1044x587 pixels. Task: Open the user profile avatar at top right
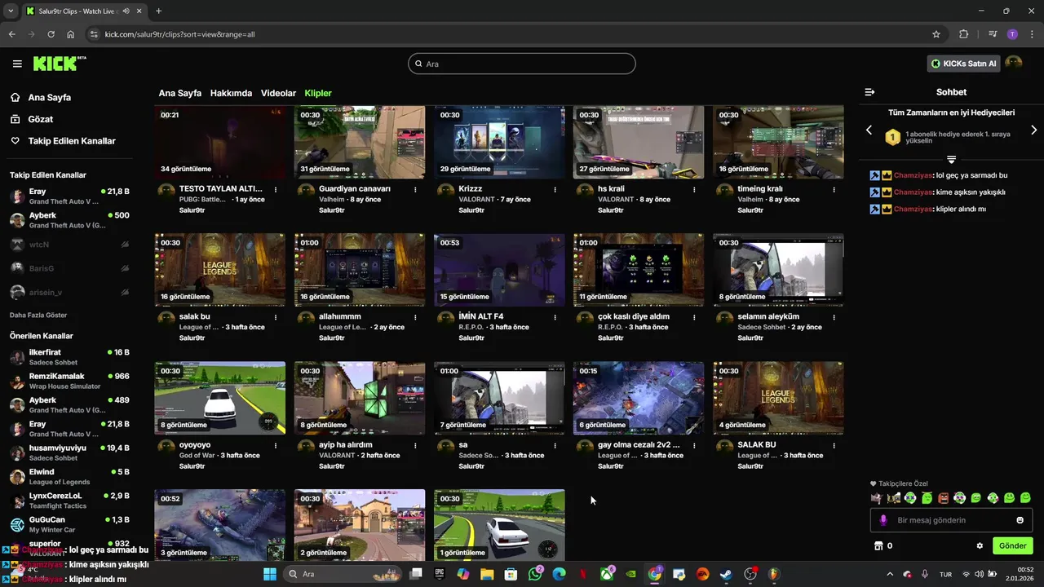tap(1014, 63)
